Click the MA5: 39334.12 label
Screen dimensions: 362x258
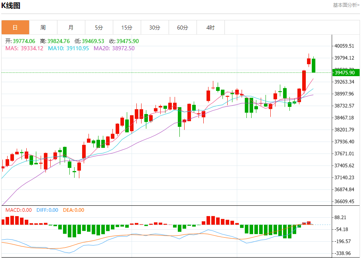[24, 48]
